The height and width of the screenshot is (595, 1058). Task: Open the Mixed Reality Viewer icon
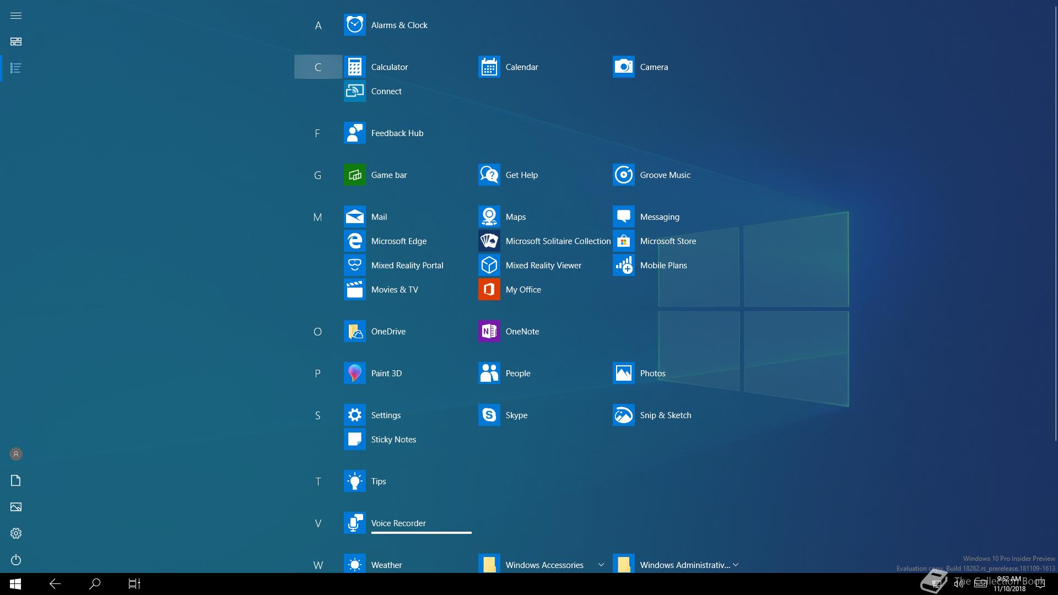click(x=489, y=266)
